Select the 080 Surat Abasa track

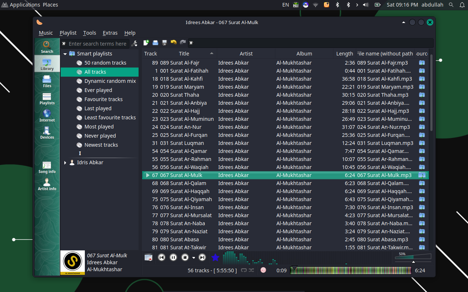pyautogui.click(x=285, y=239)
